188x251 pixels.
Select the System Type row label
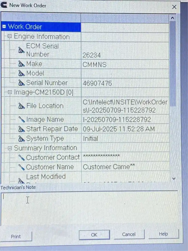[x=45, y=139]
